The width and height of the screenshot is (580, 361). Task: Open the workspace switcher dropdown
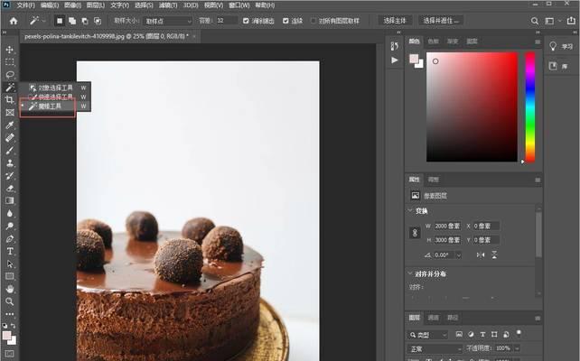[552, 21]
